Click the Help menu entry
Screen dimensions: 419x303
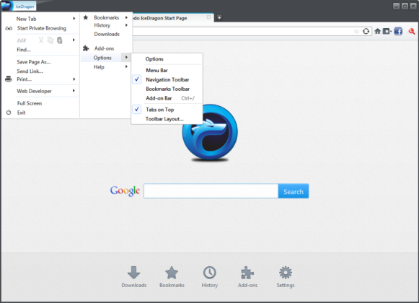pyautogui.click(x=99, y=67)
